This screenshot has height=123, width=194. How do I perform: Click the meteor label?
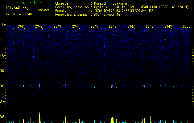pyautogui.click(x=44, y=10)
